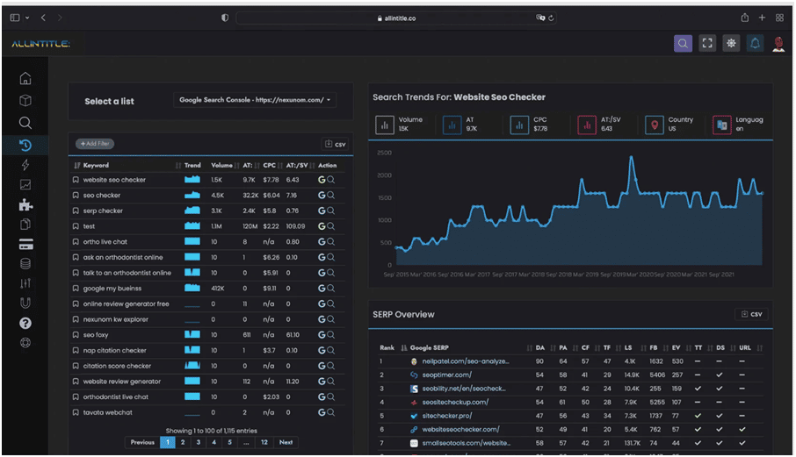Click the sliders settings icon in sidebar

coord(25,283)
